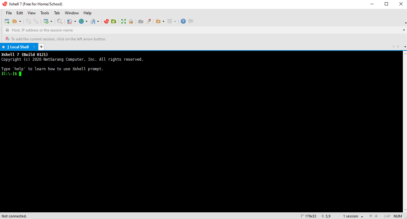The image size is (407, 219).
Task: Click the add current session arrow flag
Action: click(8, 39)
